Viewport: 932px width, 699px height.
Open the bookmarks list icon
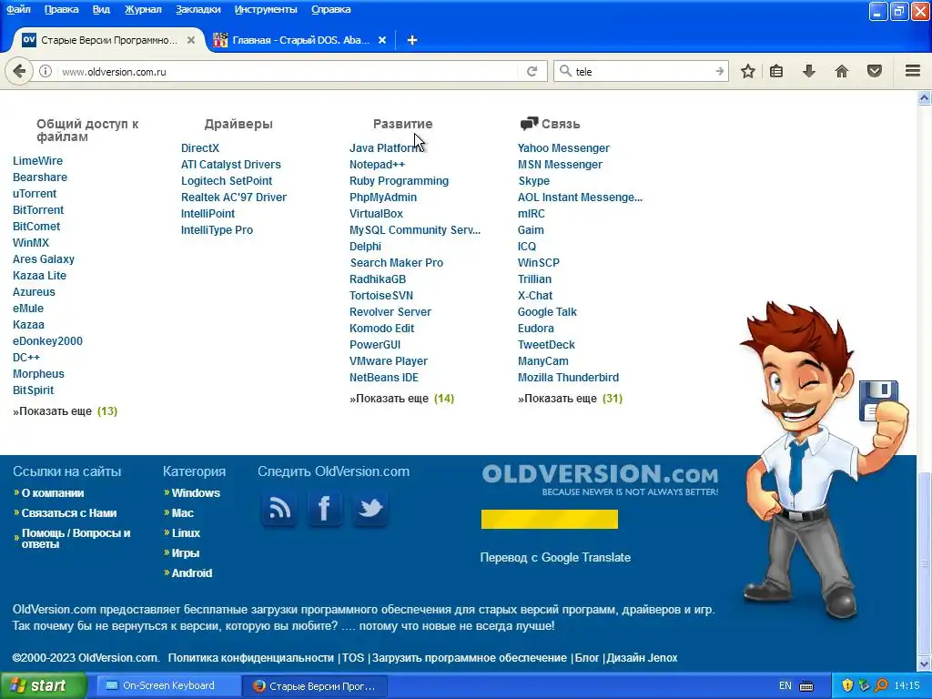point(776,71)
